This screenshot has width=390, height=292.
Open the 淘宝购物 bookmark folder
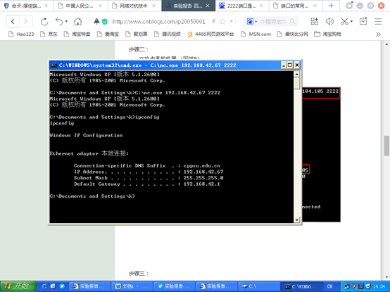coord(327,34)
